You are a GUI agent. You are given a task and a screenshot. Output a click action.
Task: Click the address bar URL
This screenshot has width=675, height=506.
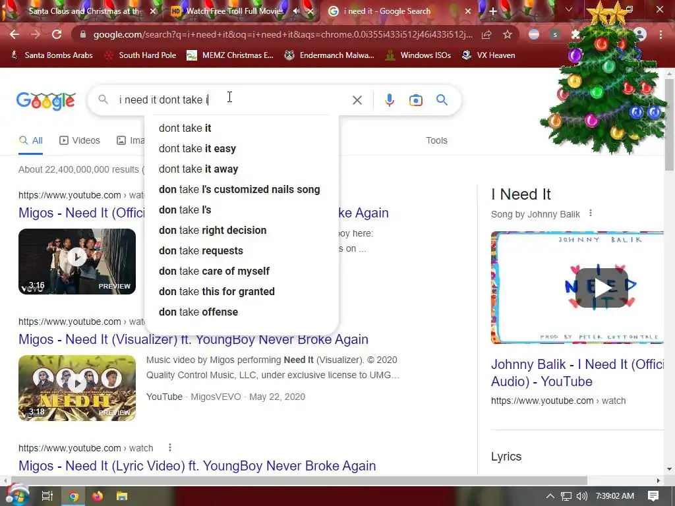point(282,34)
